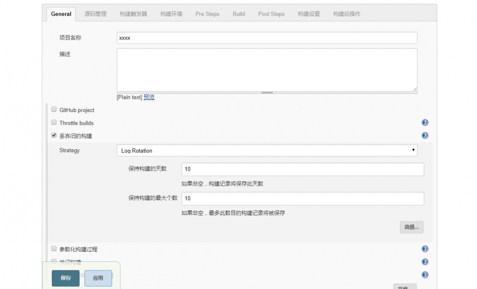Uncheck the 丢弃旧的构建 checkbox
This screenshot has height=289, width=477.
54,135
